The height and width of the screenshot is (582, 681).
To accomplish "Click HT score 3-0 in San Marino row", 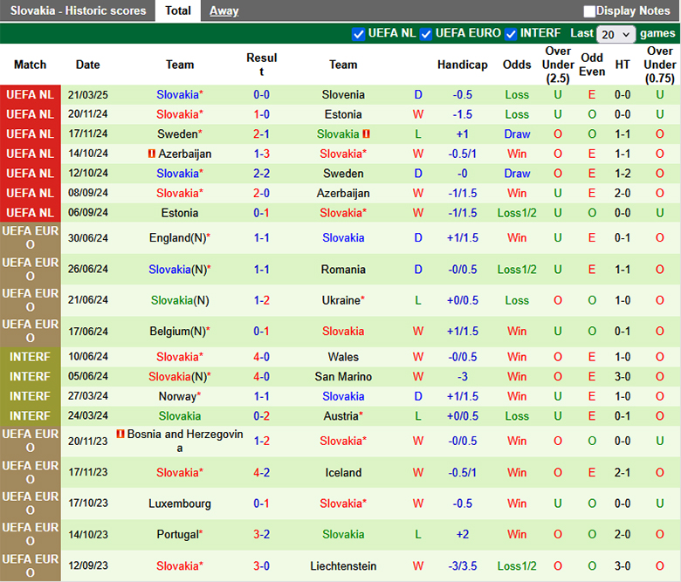I will (623, 377).
